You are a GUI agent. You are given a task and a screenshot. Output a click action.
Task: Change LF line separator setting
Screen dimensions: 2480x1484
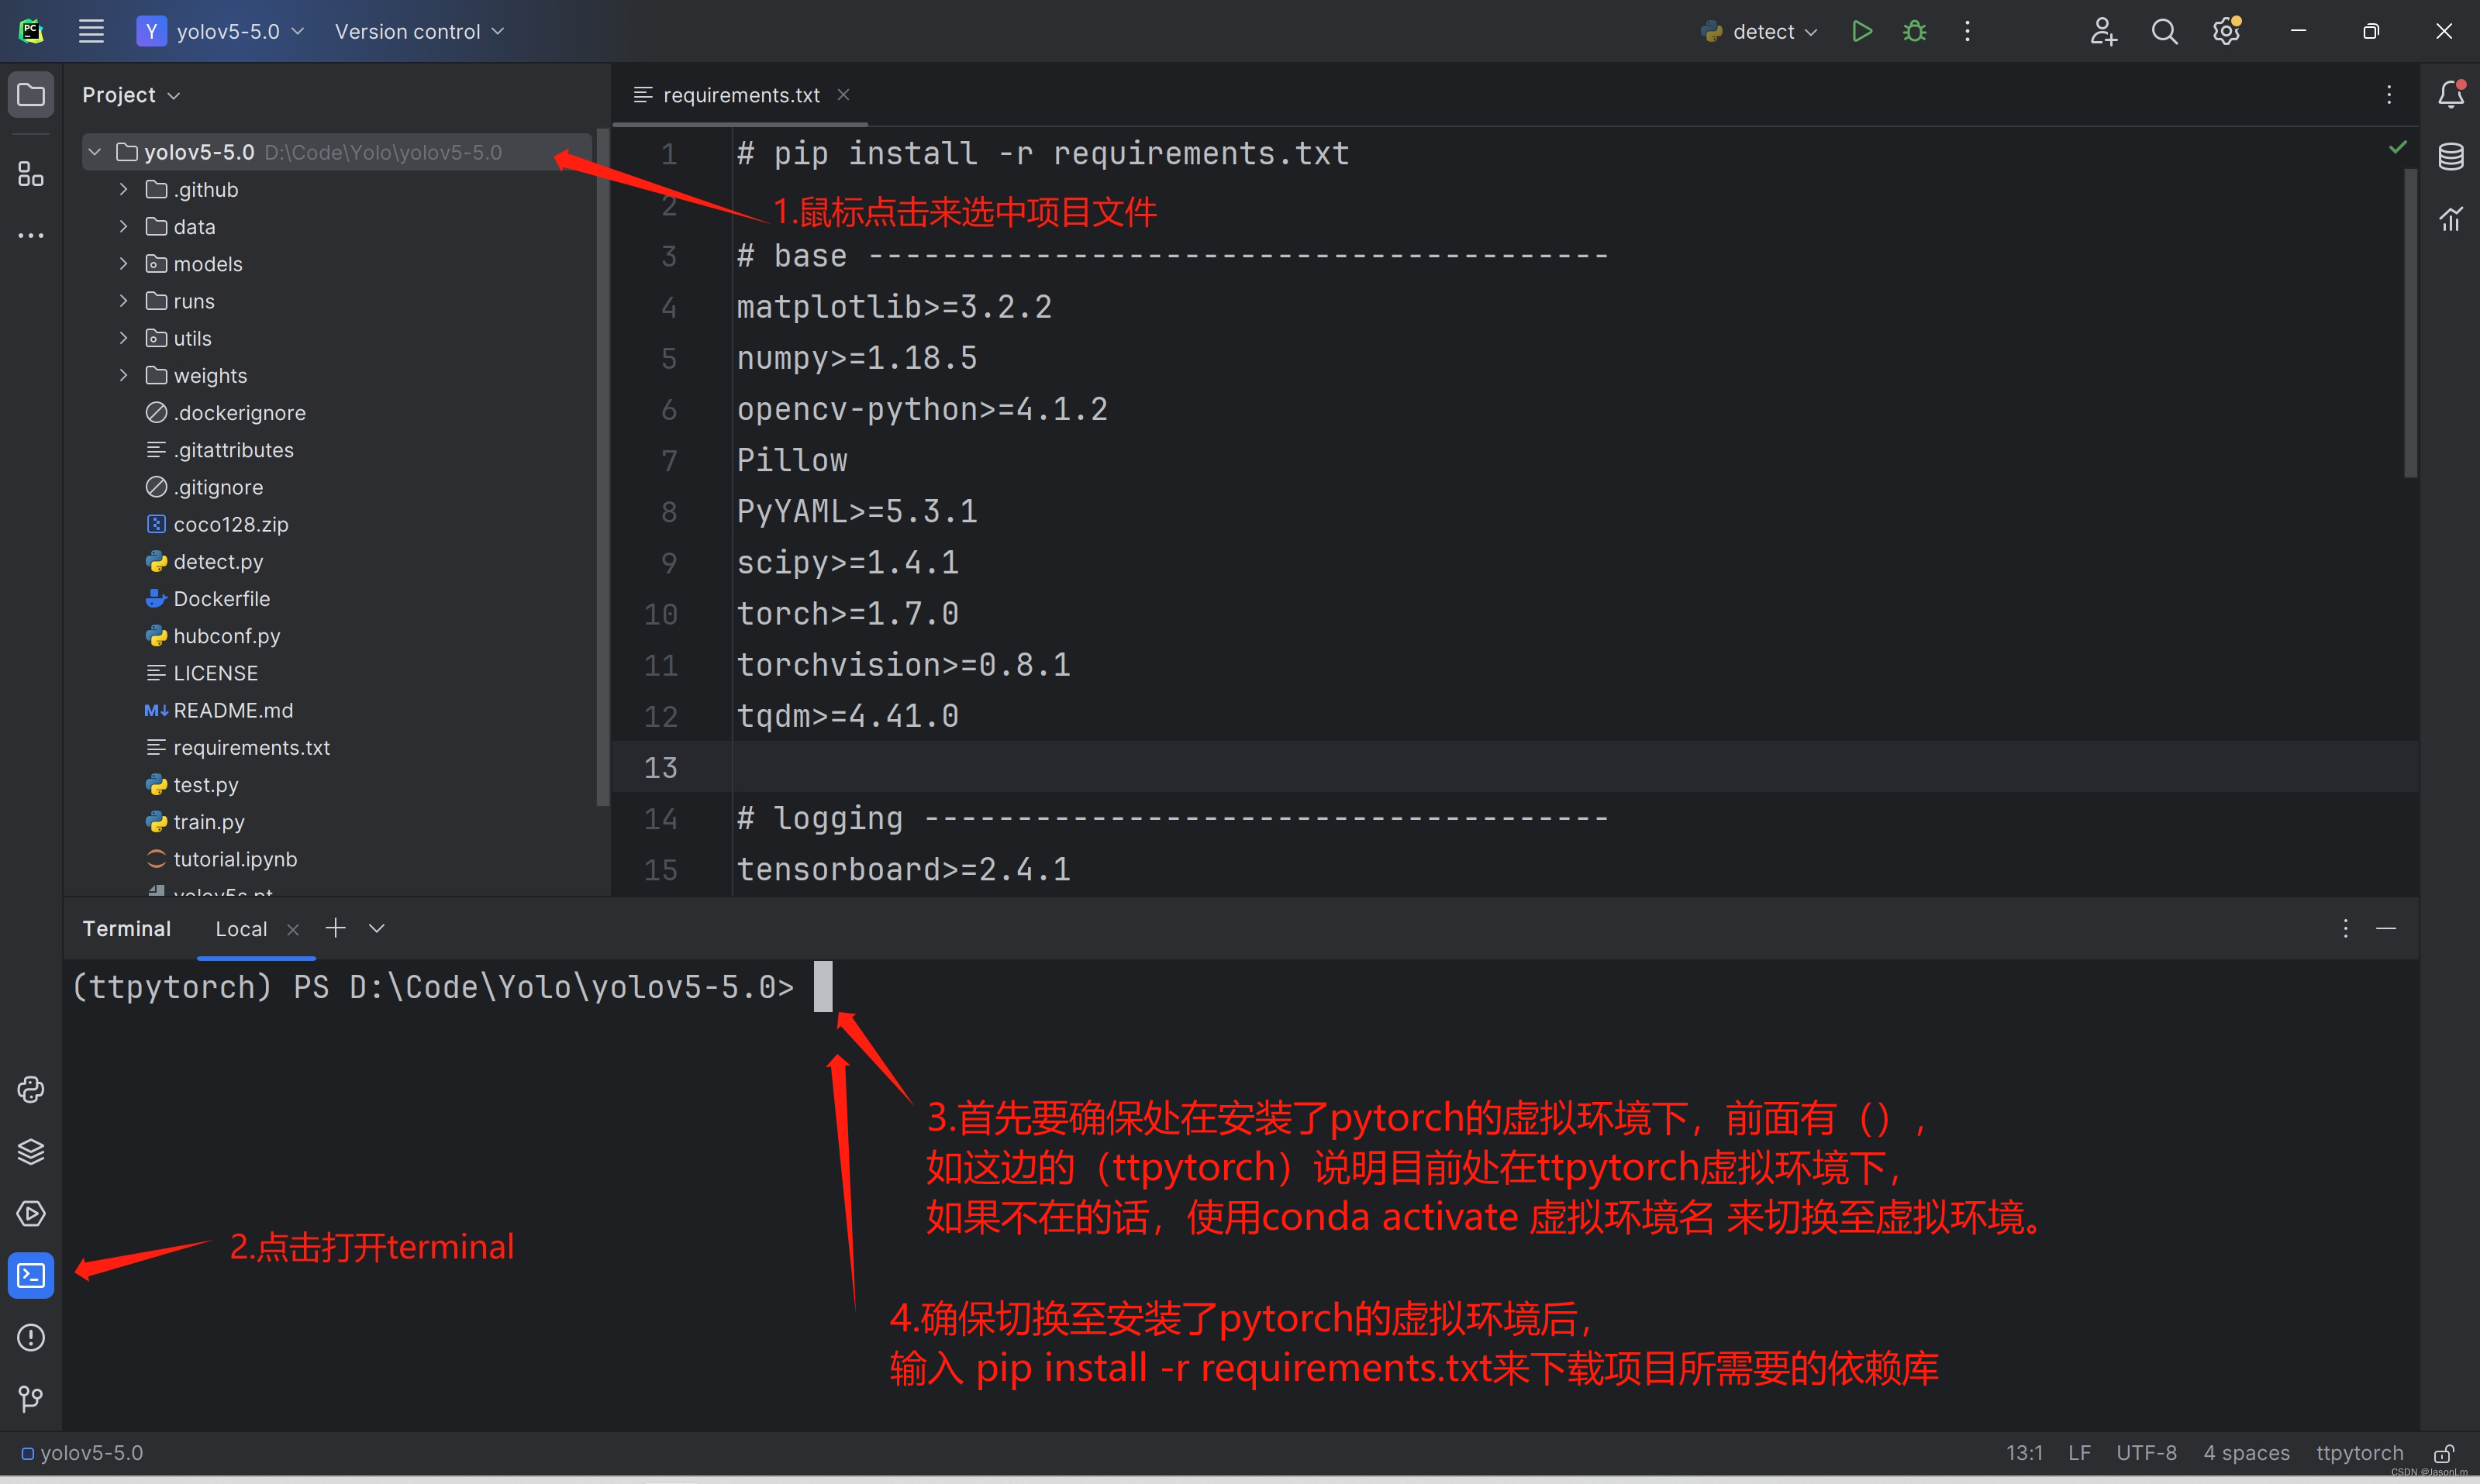point(2079,1453)
